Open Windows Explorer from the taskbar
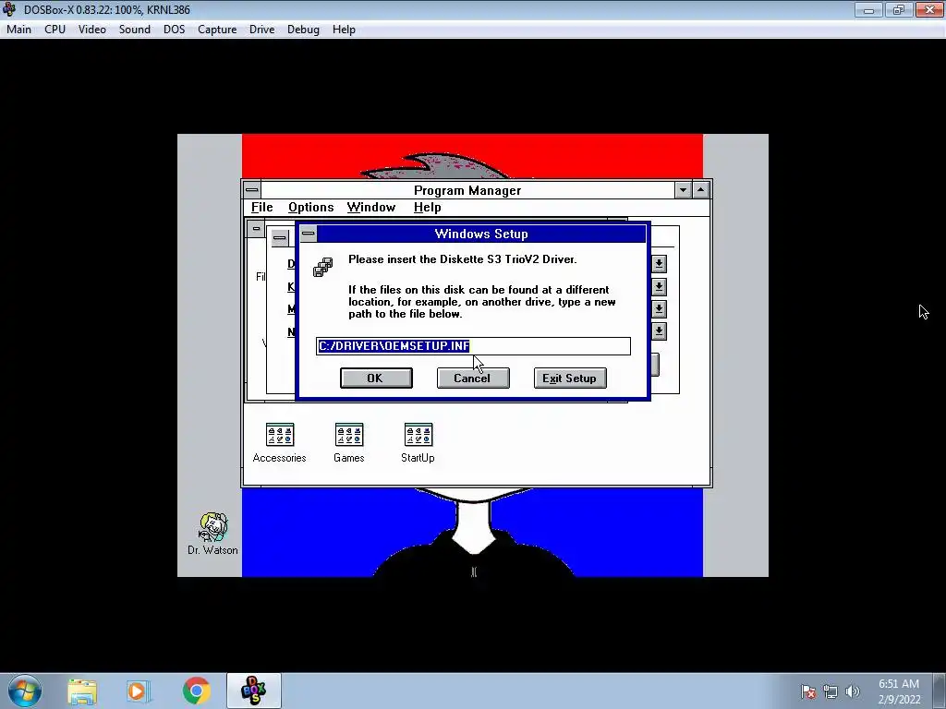Screen dimensions: 946x709 click(x=82, y=691)
